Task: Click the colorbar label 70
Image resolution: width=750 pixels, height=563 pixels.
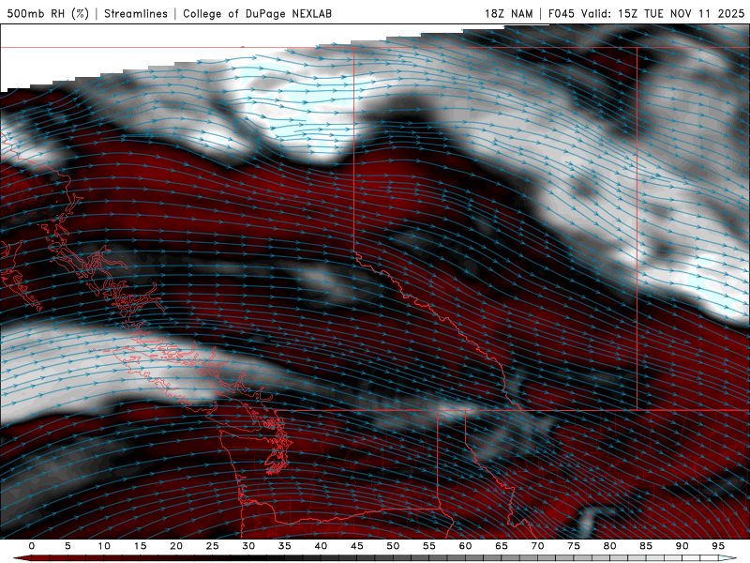Action: [537, 546]
